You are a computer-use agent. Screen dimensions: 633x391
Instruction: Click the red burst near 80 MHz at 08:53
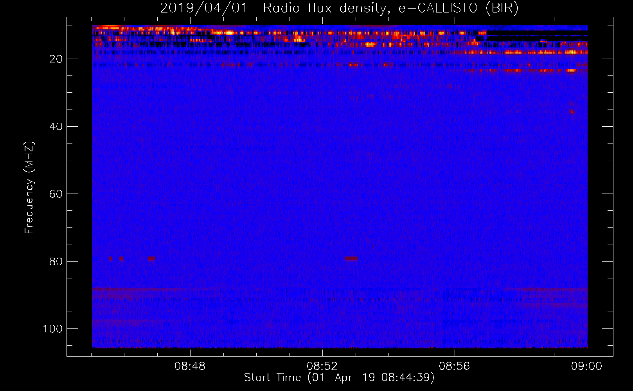351,258
